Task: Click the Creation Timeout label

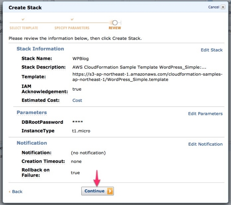Action: click(43, 161)
